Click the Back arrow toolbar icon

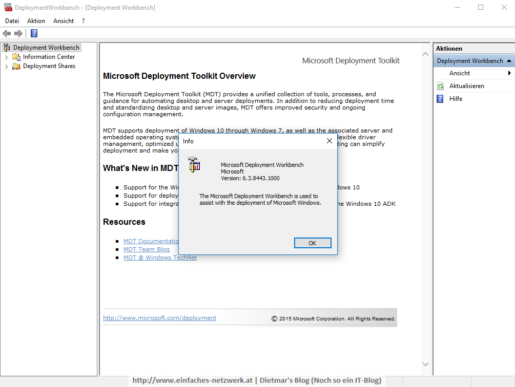(x=7, y=33)
